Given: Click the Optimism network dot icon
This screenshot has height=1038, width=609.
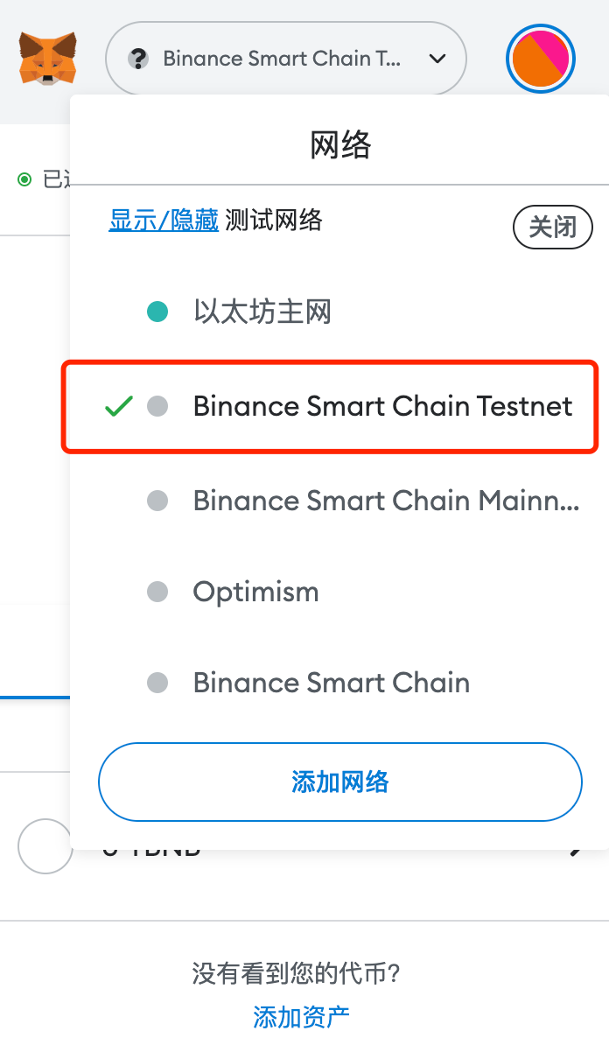Looking at the screenshot, I should 157,592.
